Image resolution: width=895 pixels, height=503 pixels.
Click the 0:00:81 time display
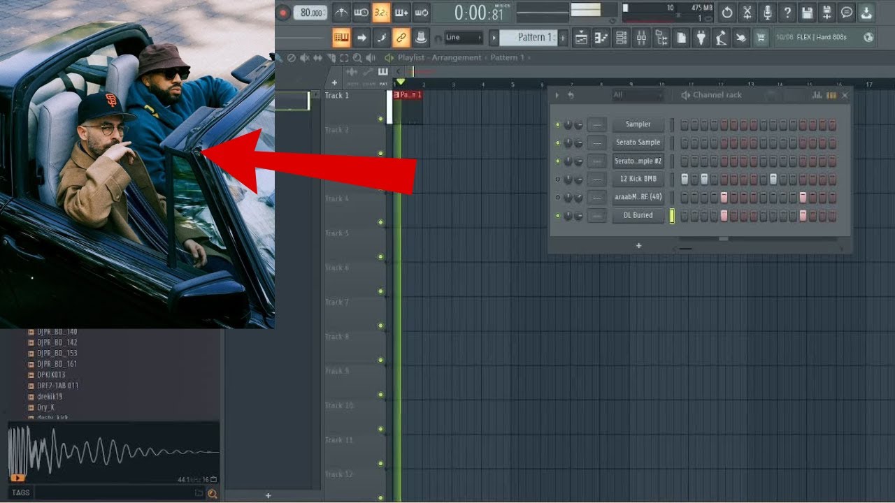[x=480, y=13]
